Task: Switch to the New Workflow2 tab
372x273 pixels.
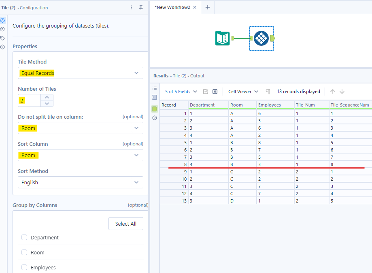Action: coord(172,7)
